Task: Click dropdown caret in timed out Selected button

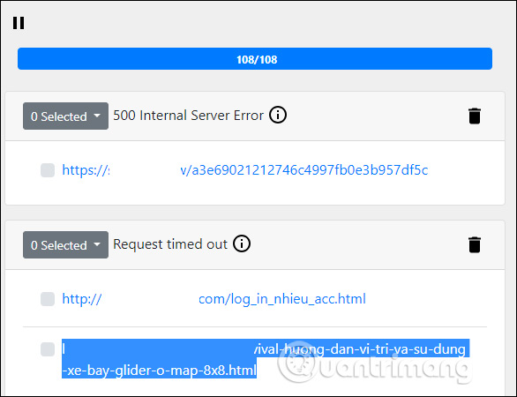Action: [97, 244]
